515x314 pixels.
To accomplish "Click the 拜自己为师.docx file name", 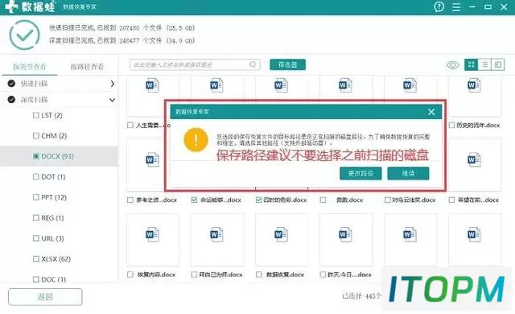I will click(x=220, y=275).
